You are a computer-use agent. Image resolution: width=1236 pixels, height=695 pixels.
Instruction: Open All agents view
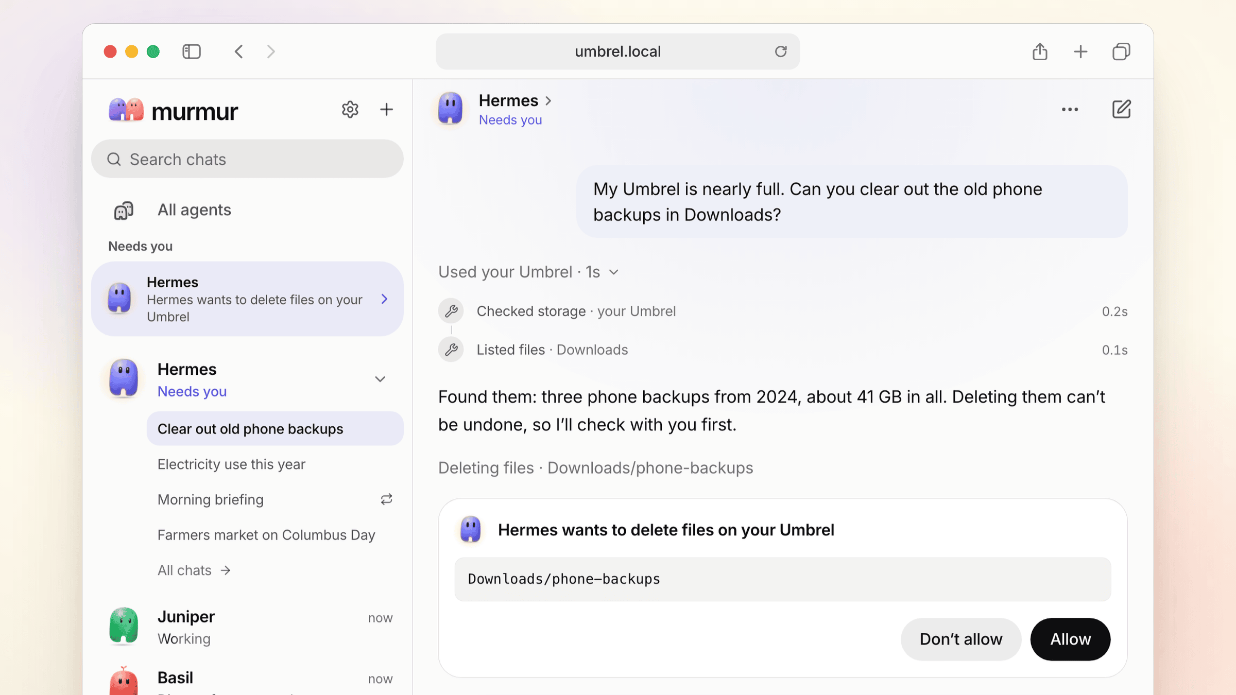(247, 210)
